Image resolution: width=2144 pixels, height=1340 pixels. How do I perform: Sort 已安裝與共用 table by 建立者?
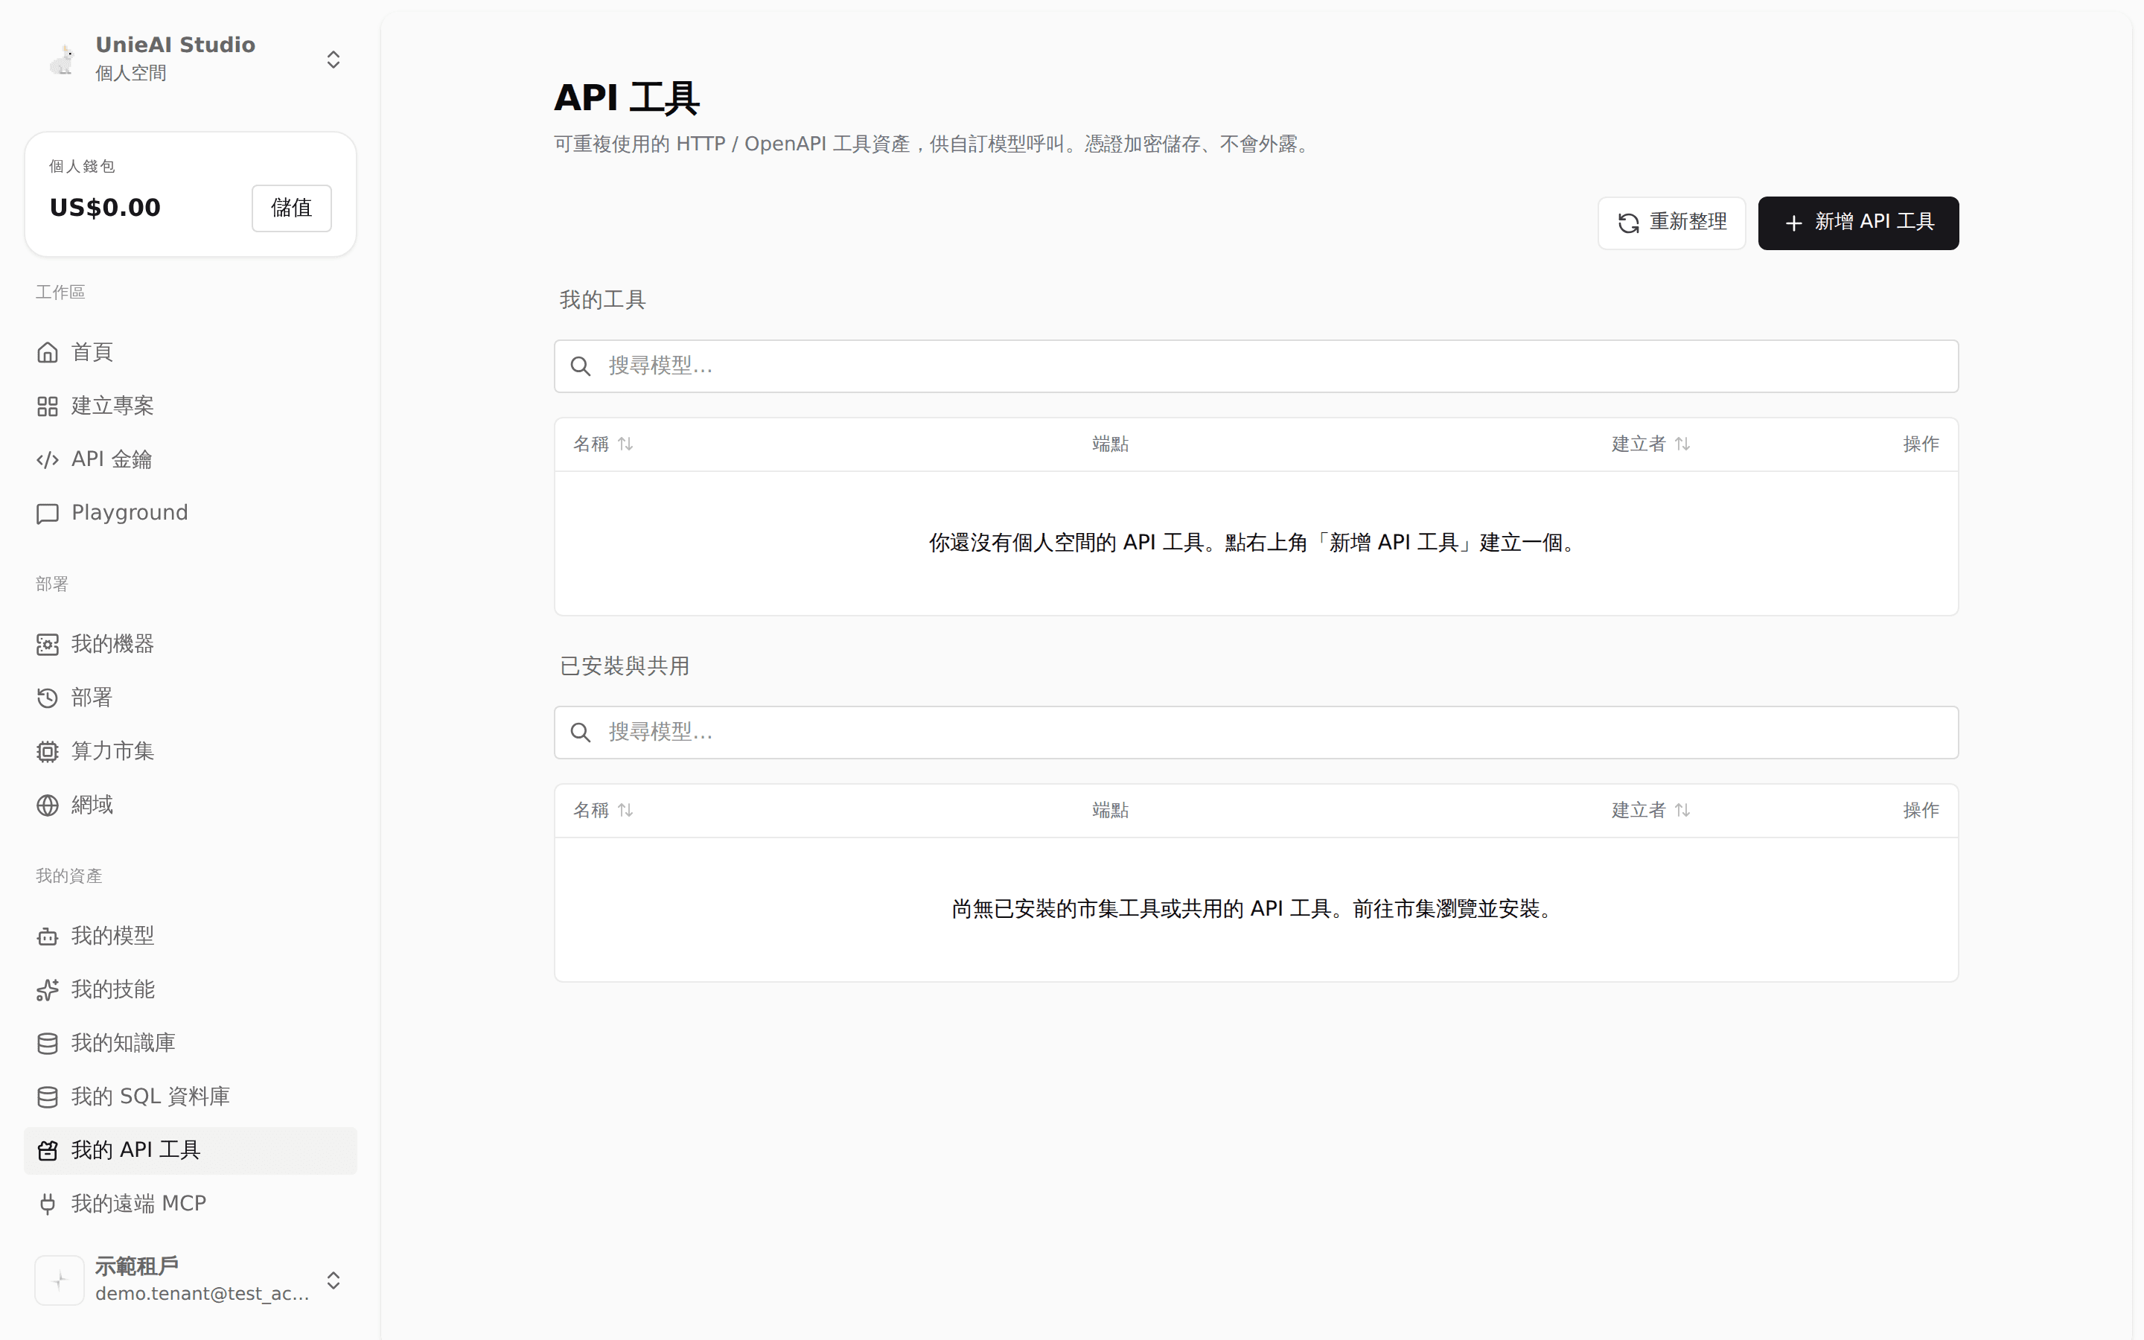(x=1650, y=810)
